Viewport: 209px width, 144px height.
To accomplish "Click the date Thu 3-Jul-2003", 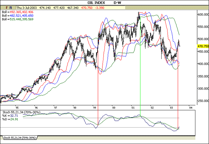I will [x=26, y=8].
